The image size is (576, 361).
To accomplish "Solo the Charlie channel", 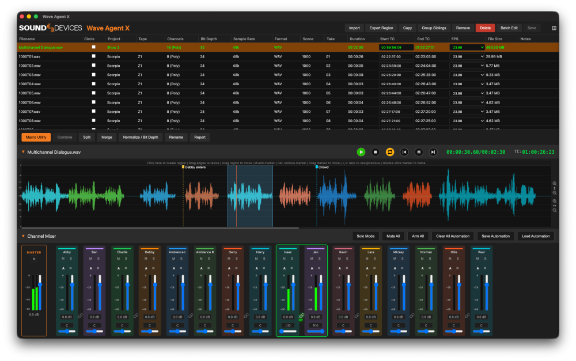I will click(x=126, y=259).
